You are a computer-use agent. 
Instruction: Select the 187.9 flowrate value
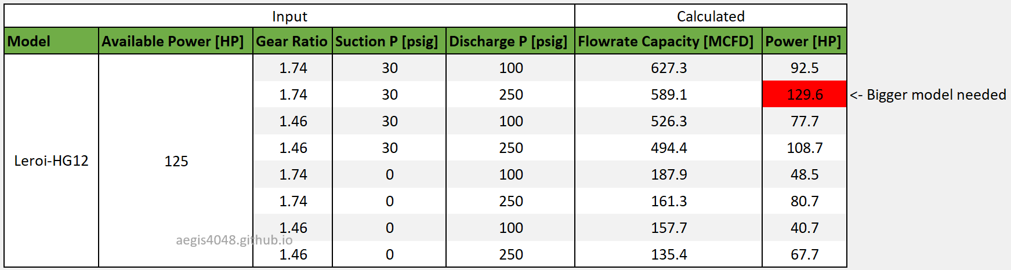668,174
